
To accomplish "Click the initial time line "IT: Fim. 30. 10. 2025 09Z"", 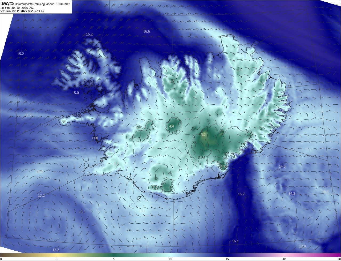I will point(17,7).
